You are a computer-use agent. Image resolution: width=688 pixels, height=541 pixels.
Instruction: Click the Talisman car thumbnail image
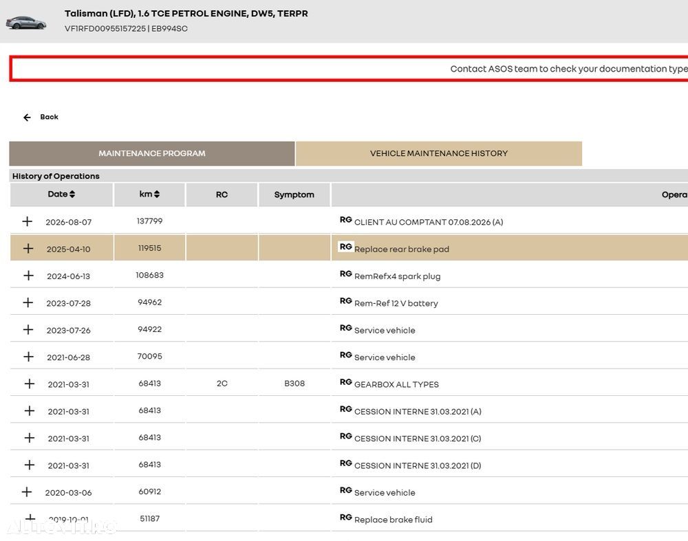coord(26,23)
